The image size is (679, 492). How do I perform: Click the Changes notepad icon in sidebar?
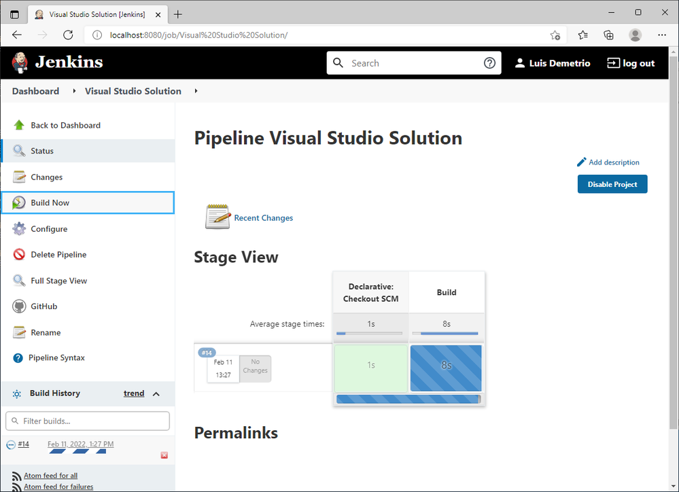19,177
